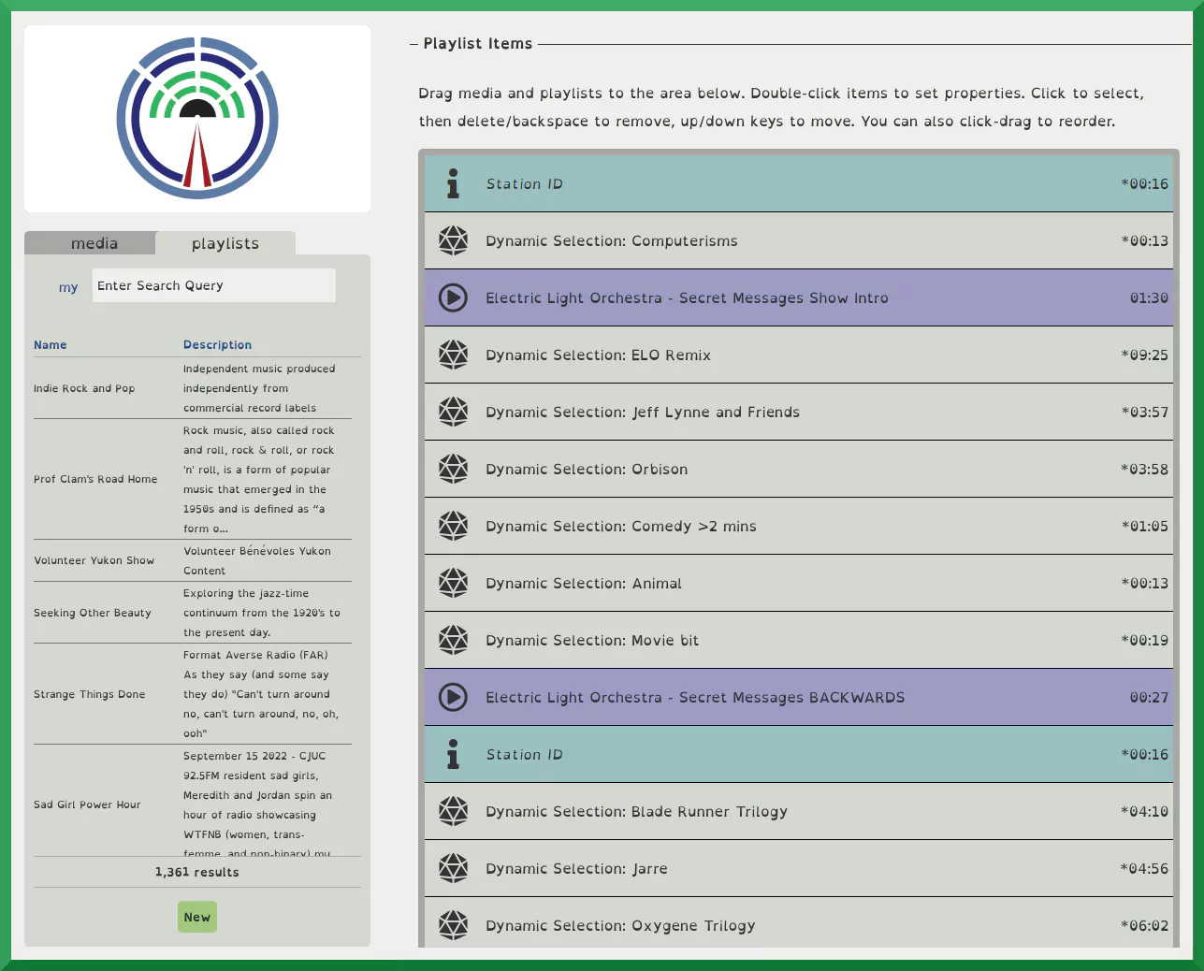Image resolution: width=1204 pixels, height=971 pixels.
Task: Click the info icon on first Station ID
Action: coord(453,184)
